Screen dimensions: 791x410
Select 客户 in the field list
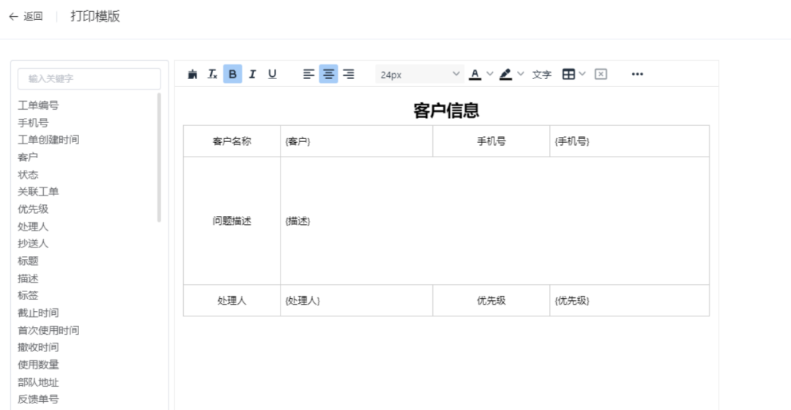[x=28, y=157]
